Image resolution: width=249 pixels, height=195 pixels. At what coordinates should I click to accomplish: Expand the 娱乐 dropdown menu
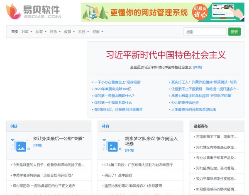[55, 32]
